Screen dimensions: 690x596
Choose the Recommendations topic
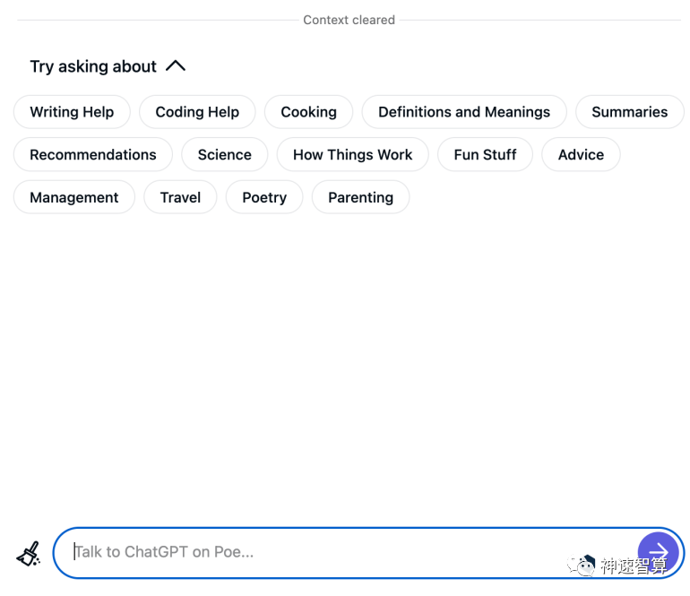(x=93, y=154)
